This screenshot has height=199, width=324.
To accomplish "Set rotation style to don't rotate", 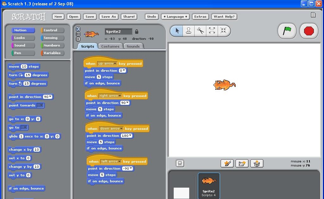I will coord(78,39).
